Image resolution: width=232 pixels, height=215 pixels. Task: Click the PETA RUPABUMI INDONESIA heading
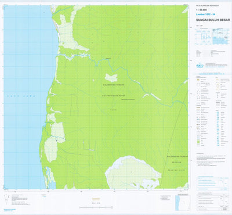point(207,6)
